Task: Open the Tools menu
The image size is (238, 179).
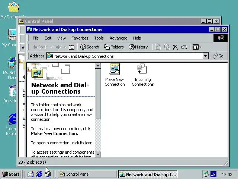Action: (x=99, y=38)
